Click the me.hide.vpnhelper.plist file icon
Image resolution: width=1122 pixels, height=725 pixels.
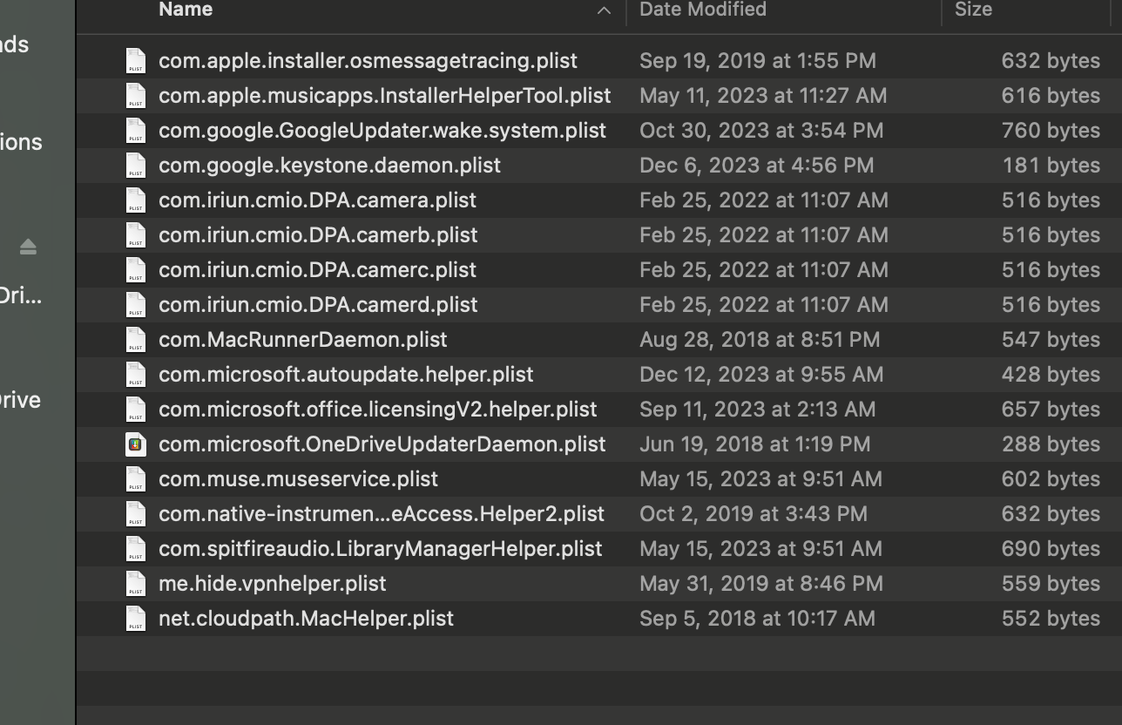point(135,584)
